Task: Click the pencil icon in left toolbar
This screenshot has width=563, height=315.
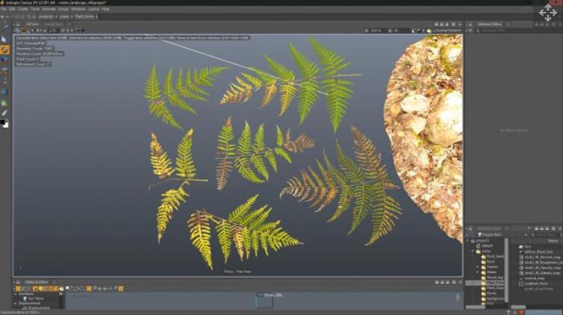Action: tap(4, 112)
